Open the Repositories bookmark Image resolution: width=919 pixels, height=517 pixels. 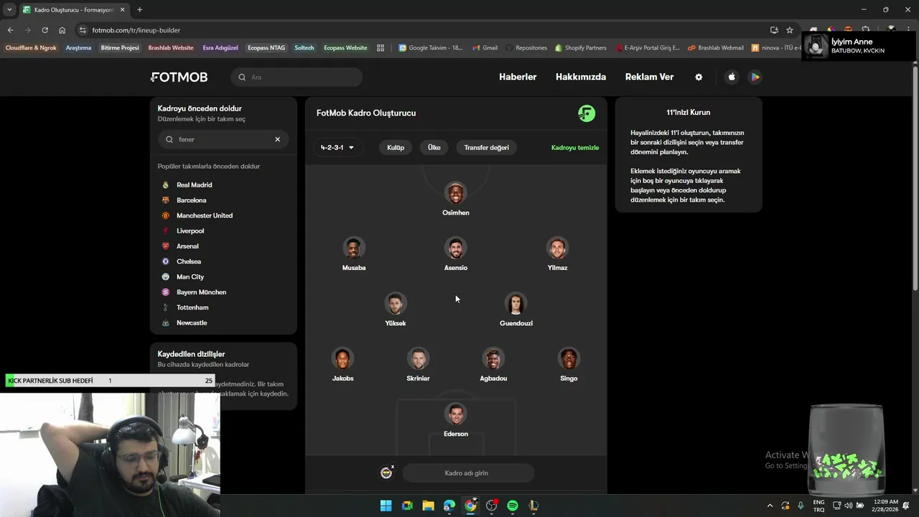(x=526, y=48)
